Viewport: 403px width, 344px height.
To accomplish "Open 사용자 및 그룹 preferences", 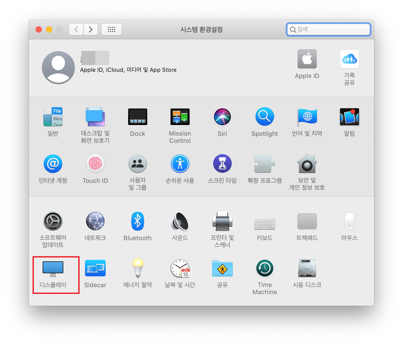I will pos(138,164).
